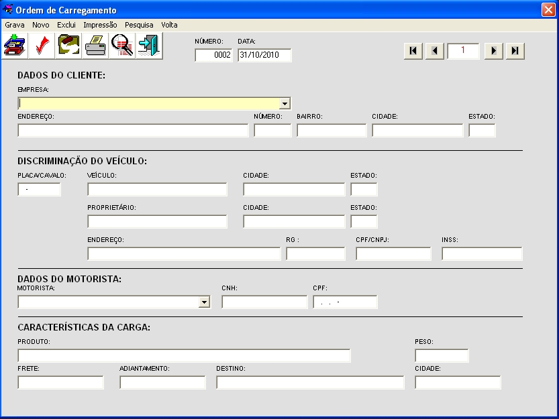Expand the Empresa dropdown list

[x=285, y=104]
